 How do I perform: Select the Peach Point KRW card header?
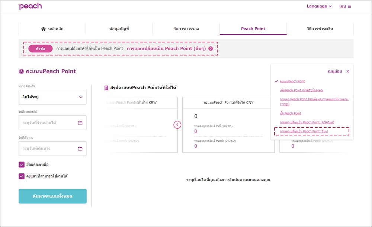141,103
